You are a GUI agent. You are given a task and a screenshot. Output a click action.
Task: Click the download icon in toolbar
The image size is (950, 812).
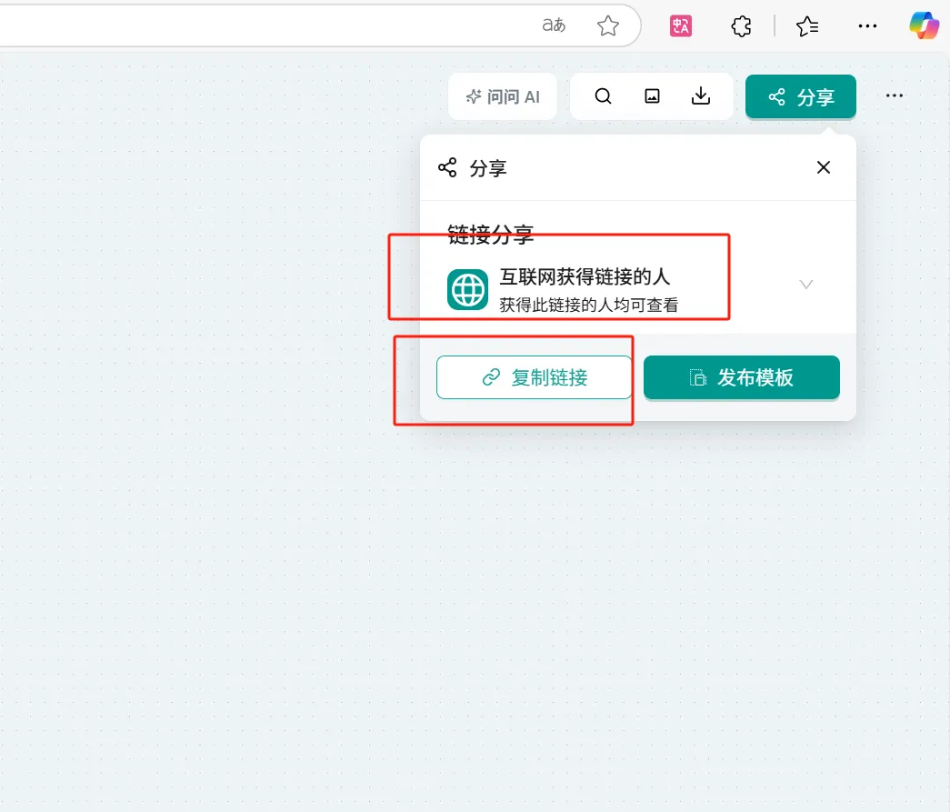[x=701, y=96]
